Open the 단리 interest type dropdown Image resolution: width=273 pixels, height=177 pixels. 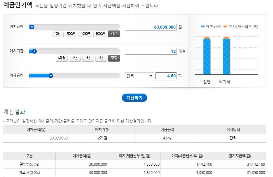139,76
